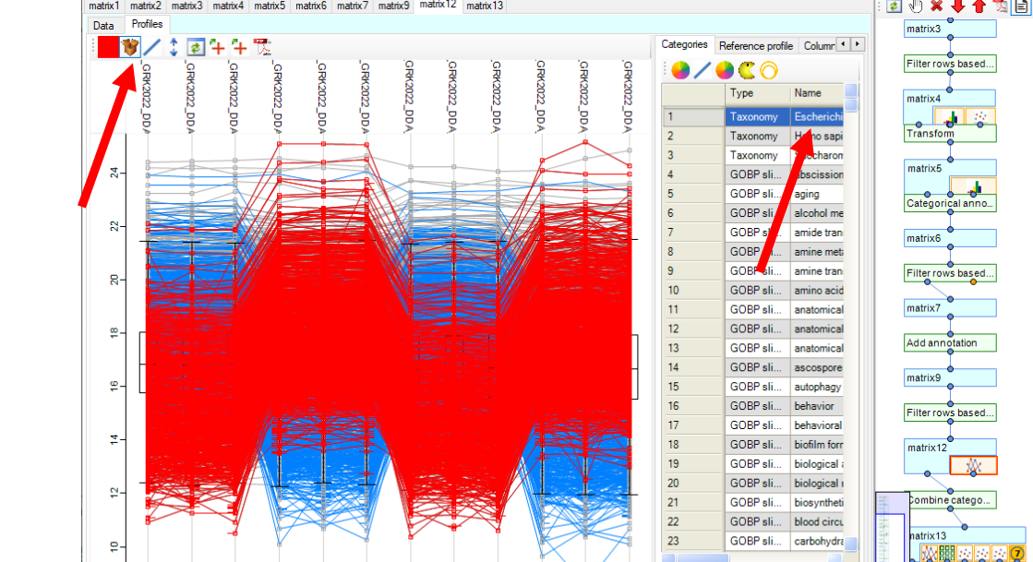This screenshot has width=1033, height=562.
Task: Click the green refresh icon in Profiles toolbar
Action: [195, 47]
